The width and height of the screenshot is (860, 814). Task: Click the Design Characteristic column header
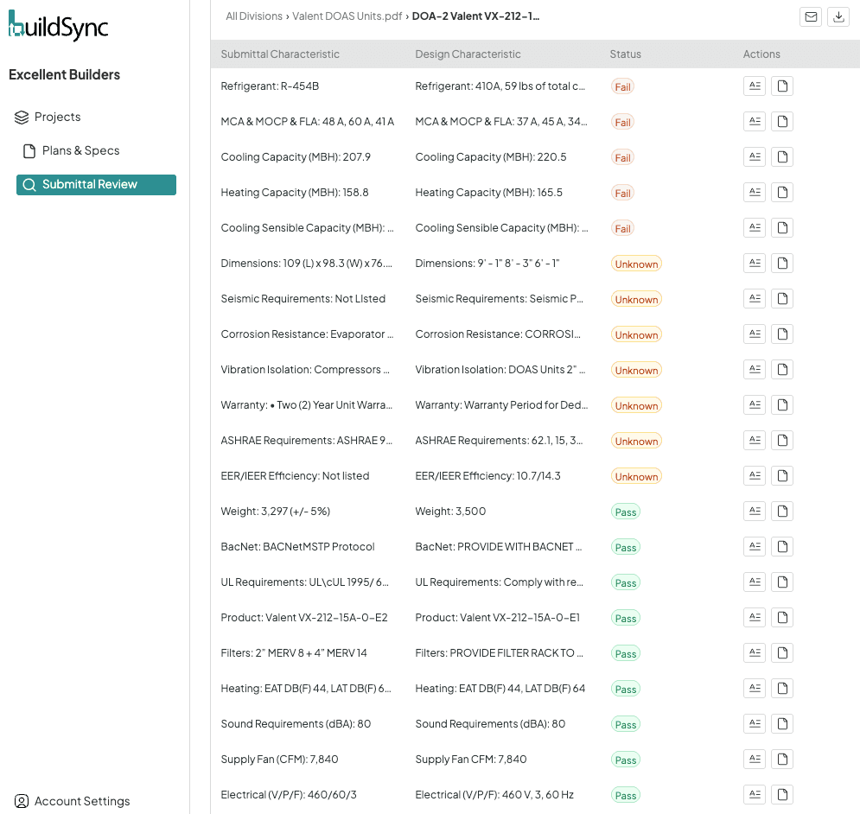[x=468, y=54]
